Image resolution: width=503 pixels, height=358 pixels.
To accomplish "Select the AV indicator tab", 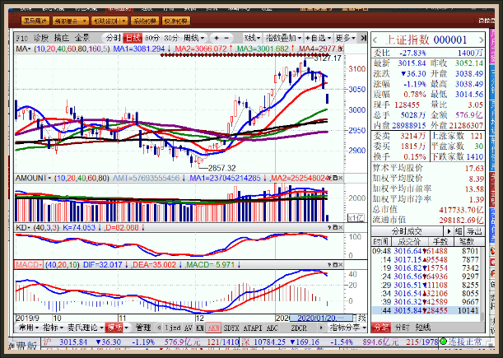I will point(189,328).
